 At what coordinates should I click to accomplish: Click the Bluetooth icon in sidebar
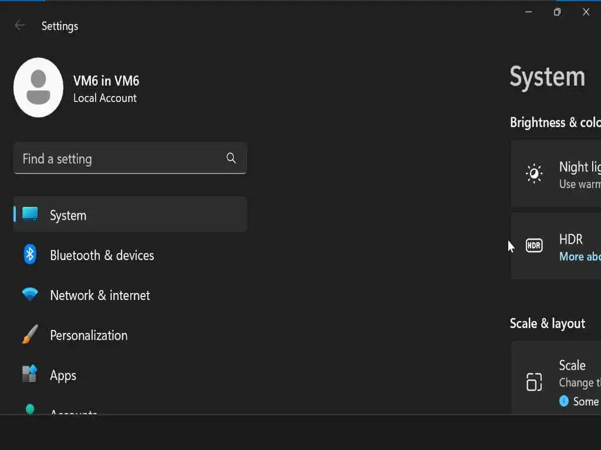(30, 255)
